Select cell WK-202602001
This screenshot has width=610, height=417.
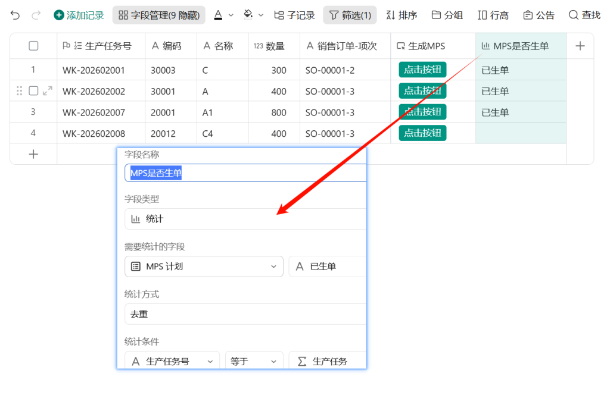coord(101,70)
